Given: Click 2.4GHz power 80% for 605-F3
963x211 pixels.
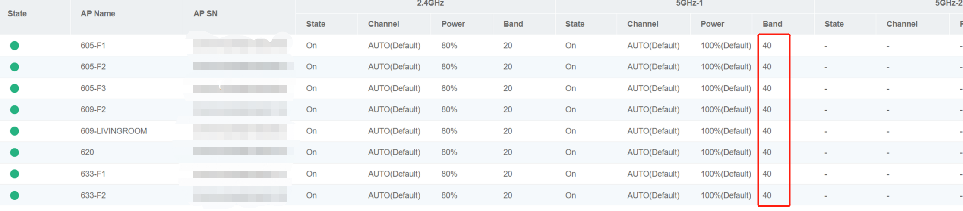Looking at the screenshot, I should 449,88.
